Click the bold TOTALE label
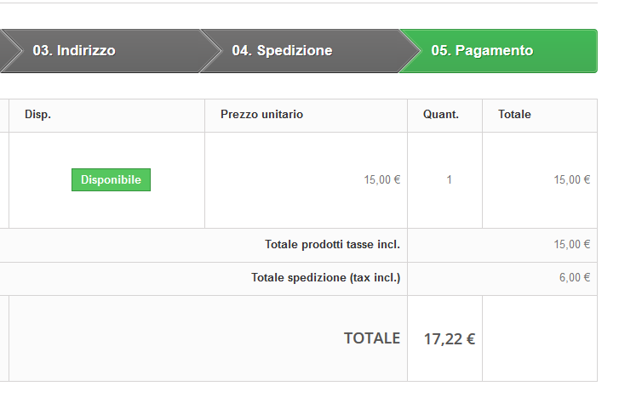642x403 pixels. 371,338
